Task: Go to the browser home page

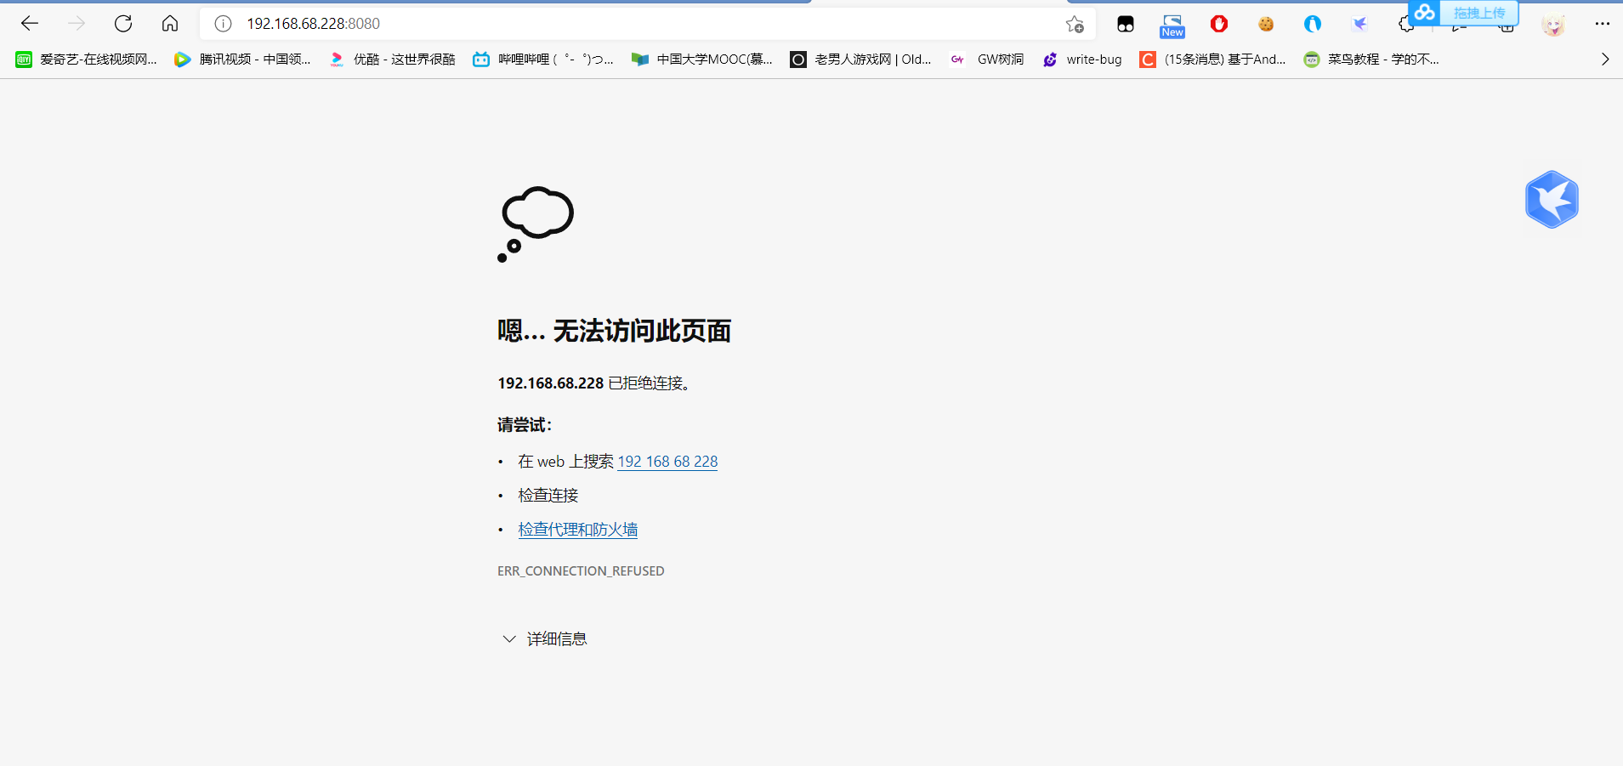Action: (x=170, y=24)
